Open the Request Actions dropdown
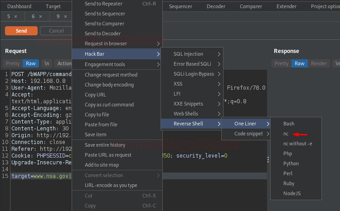The height and width of the screenshot is (211, 340). pos(63,63)
